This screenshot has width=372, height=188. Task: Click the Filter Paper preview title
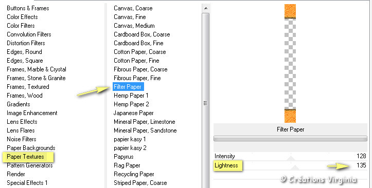[290, 129]
